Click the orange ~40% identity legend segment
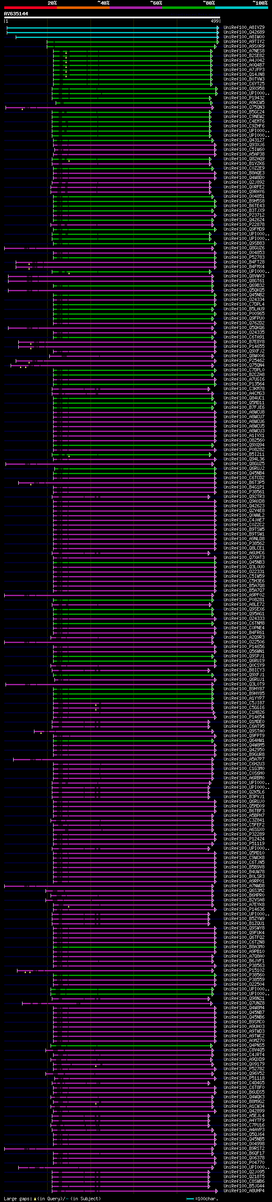Viewport: 272px width, 1202px height. click(x=83, y=8)
